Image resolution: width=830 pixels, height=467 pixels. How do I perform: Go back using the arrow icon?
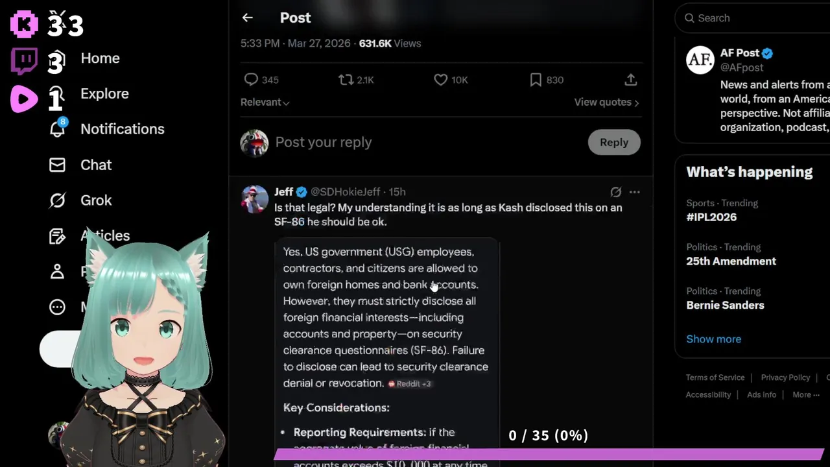pyautogui.click(x=247, y=18)
